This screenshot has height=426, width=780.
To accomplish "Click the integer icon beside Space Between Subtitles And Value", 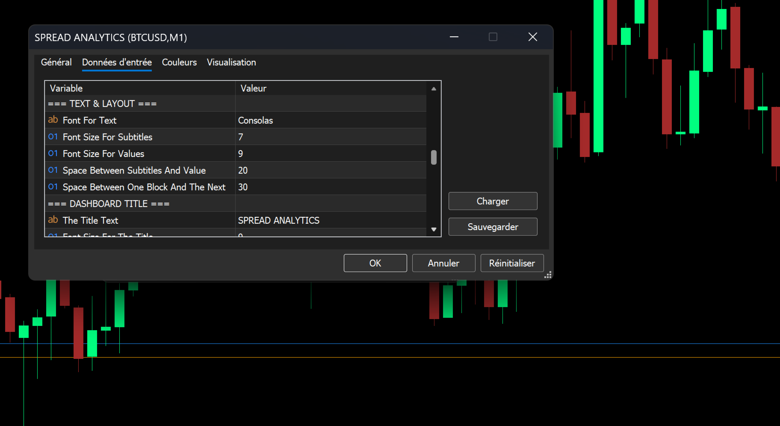I will [x=53, y=170].
